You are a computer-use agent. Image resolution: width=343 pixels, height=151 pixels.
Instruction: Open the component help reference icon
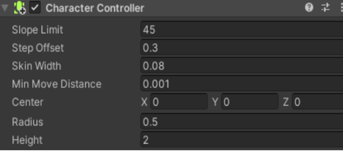tap(309, 8)
